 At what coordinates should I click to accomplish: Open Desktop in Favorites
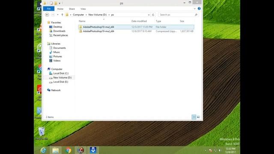(x=57, y=27)
